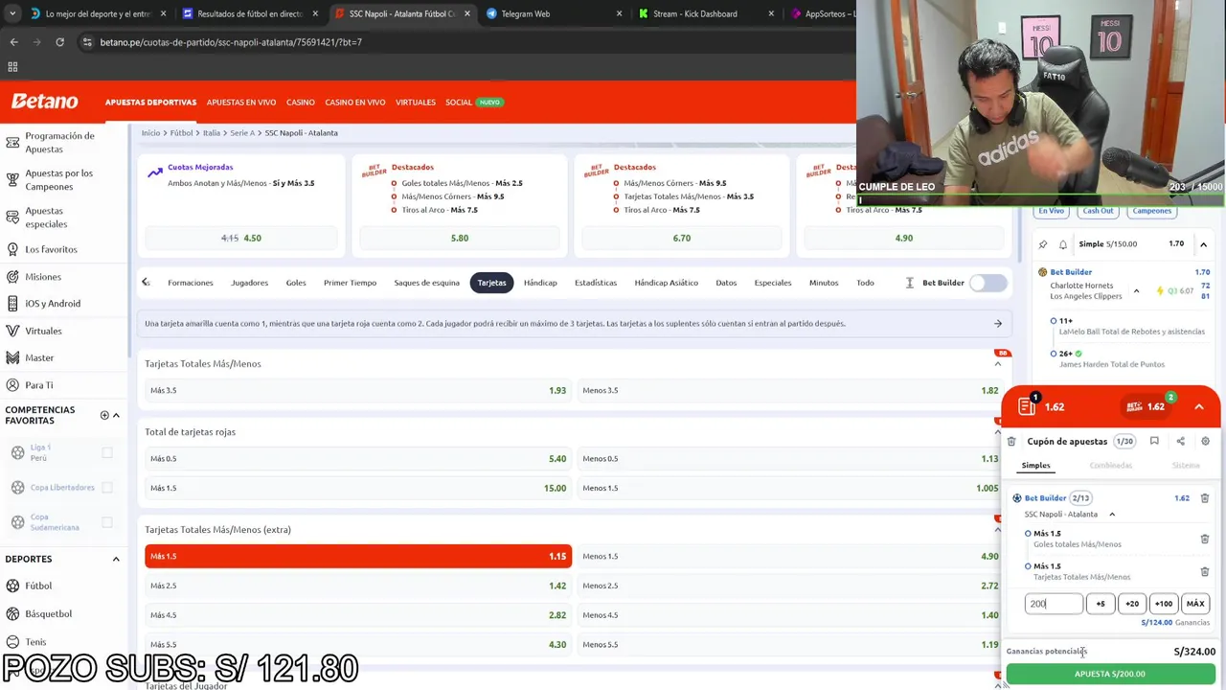The image size is (1226, 690).
Task: Click the pin icon on Simple bet
Action: [1043, 244]
